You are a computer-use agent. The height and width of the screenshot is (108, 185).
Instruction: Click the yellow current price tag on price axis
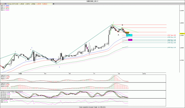tap(182, 34)
